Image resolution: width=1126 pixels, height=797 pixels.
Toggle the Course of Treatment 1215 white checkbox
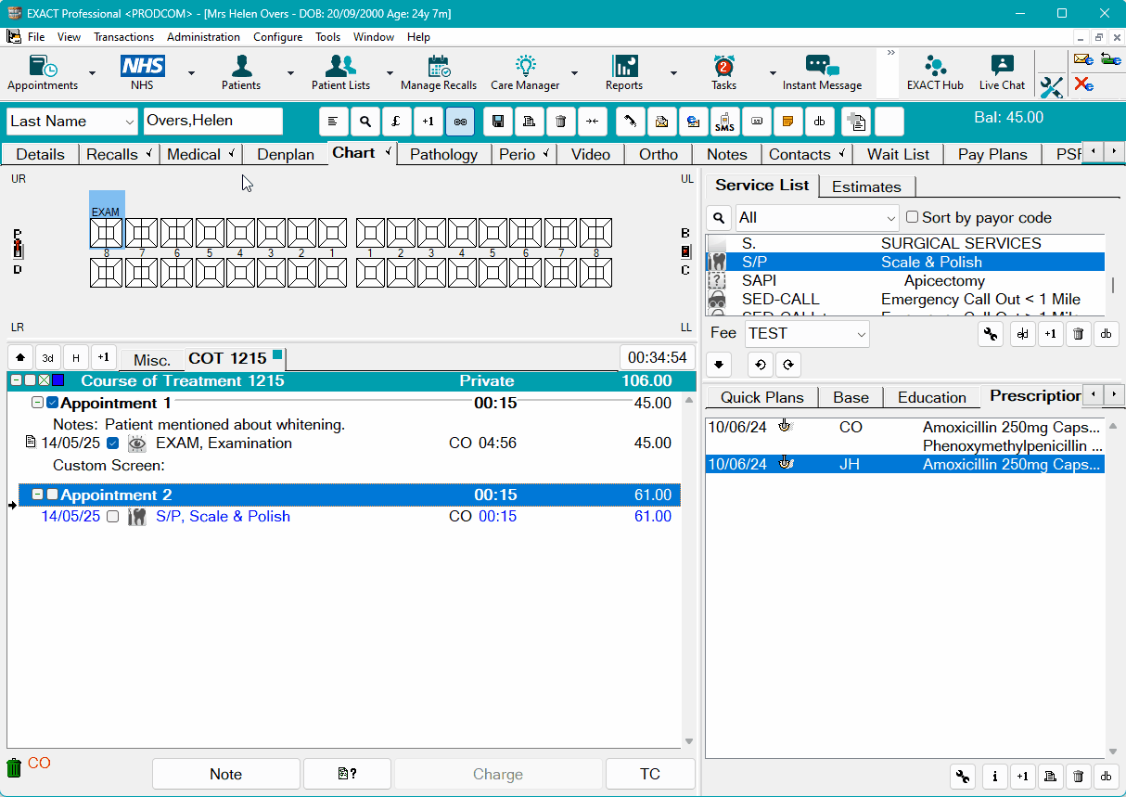(x=31, y=380)
